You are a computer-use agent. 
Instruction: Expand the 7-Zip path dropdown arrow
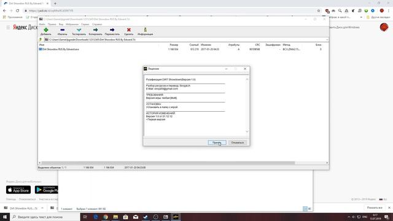(x=327, y=39)
